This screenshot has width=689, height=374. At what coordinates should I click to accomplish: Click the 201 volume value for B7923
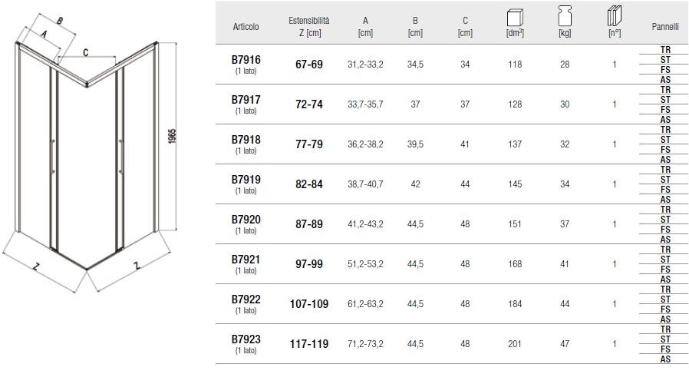tap(515, 344)
